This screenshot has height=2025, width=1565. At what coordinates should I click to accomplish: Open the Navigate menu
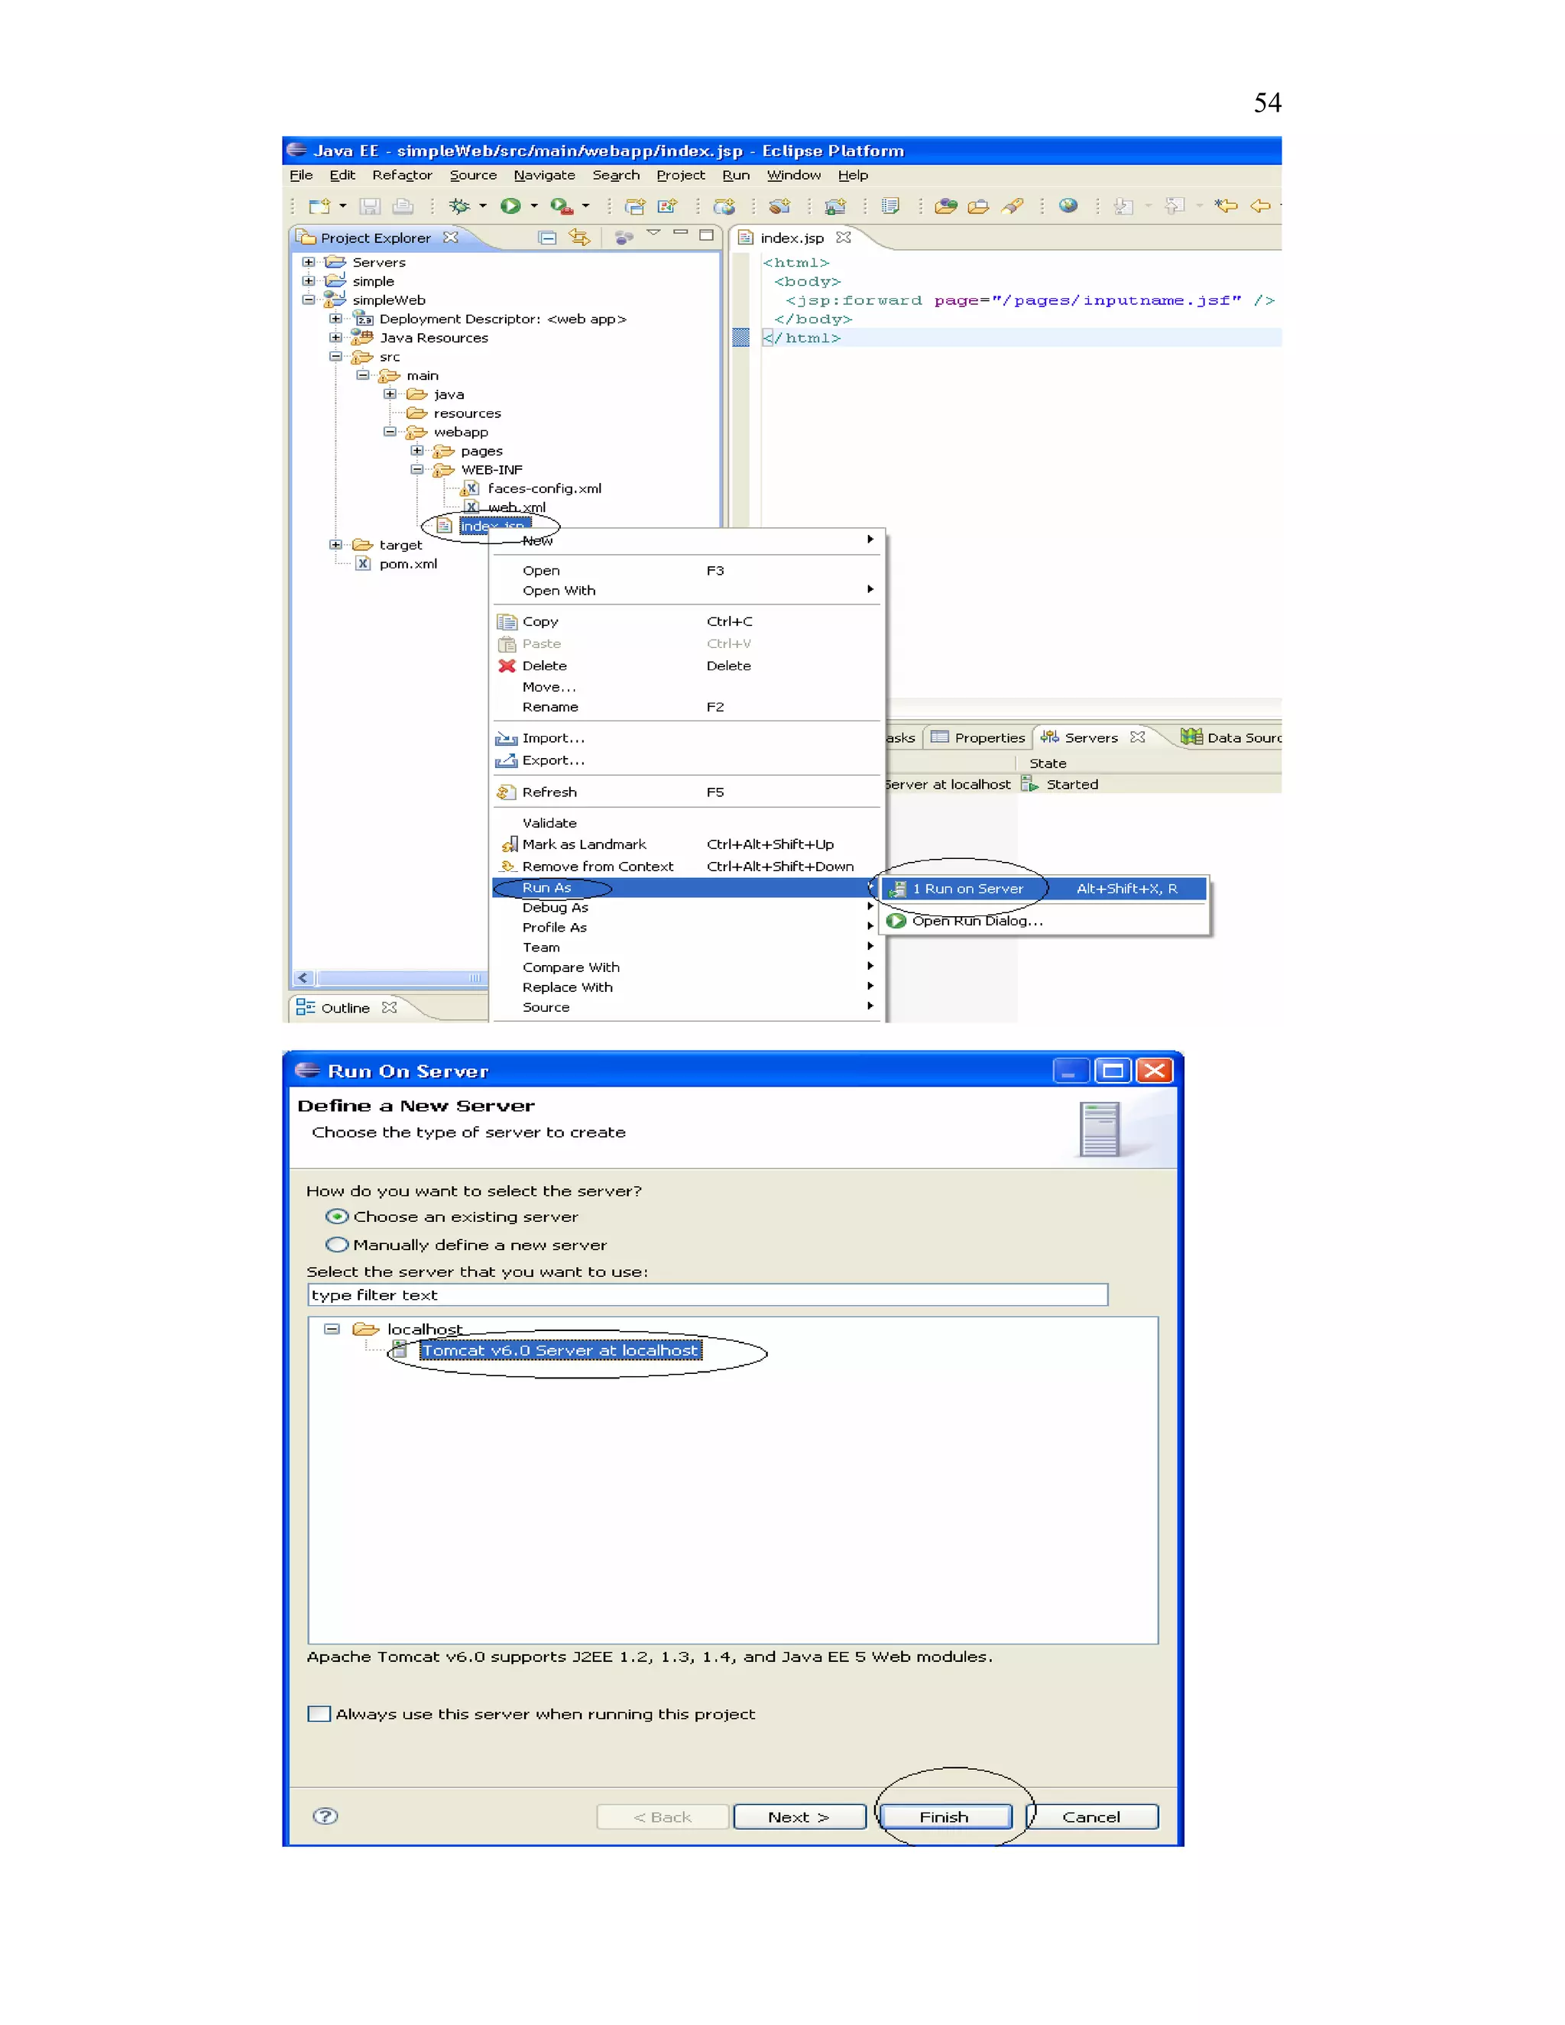544,175
